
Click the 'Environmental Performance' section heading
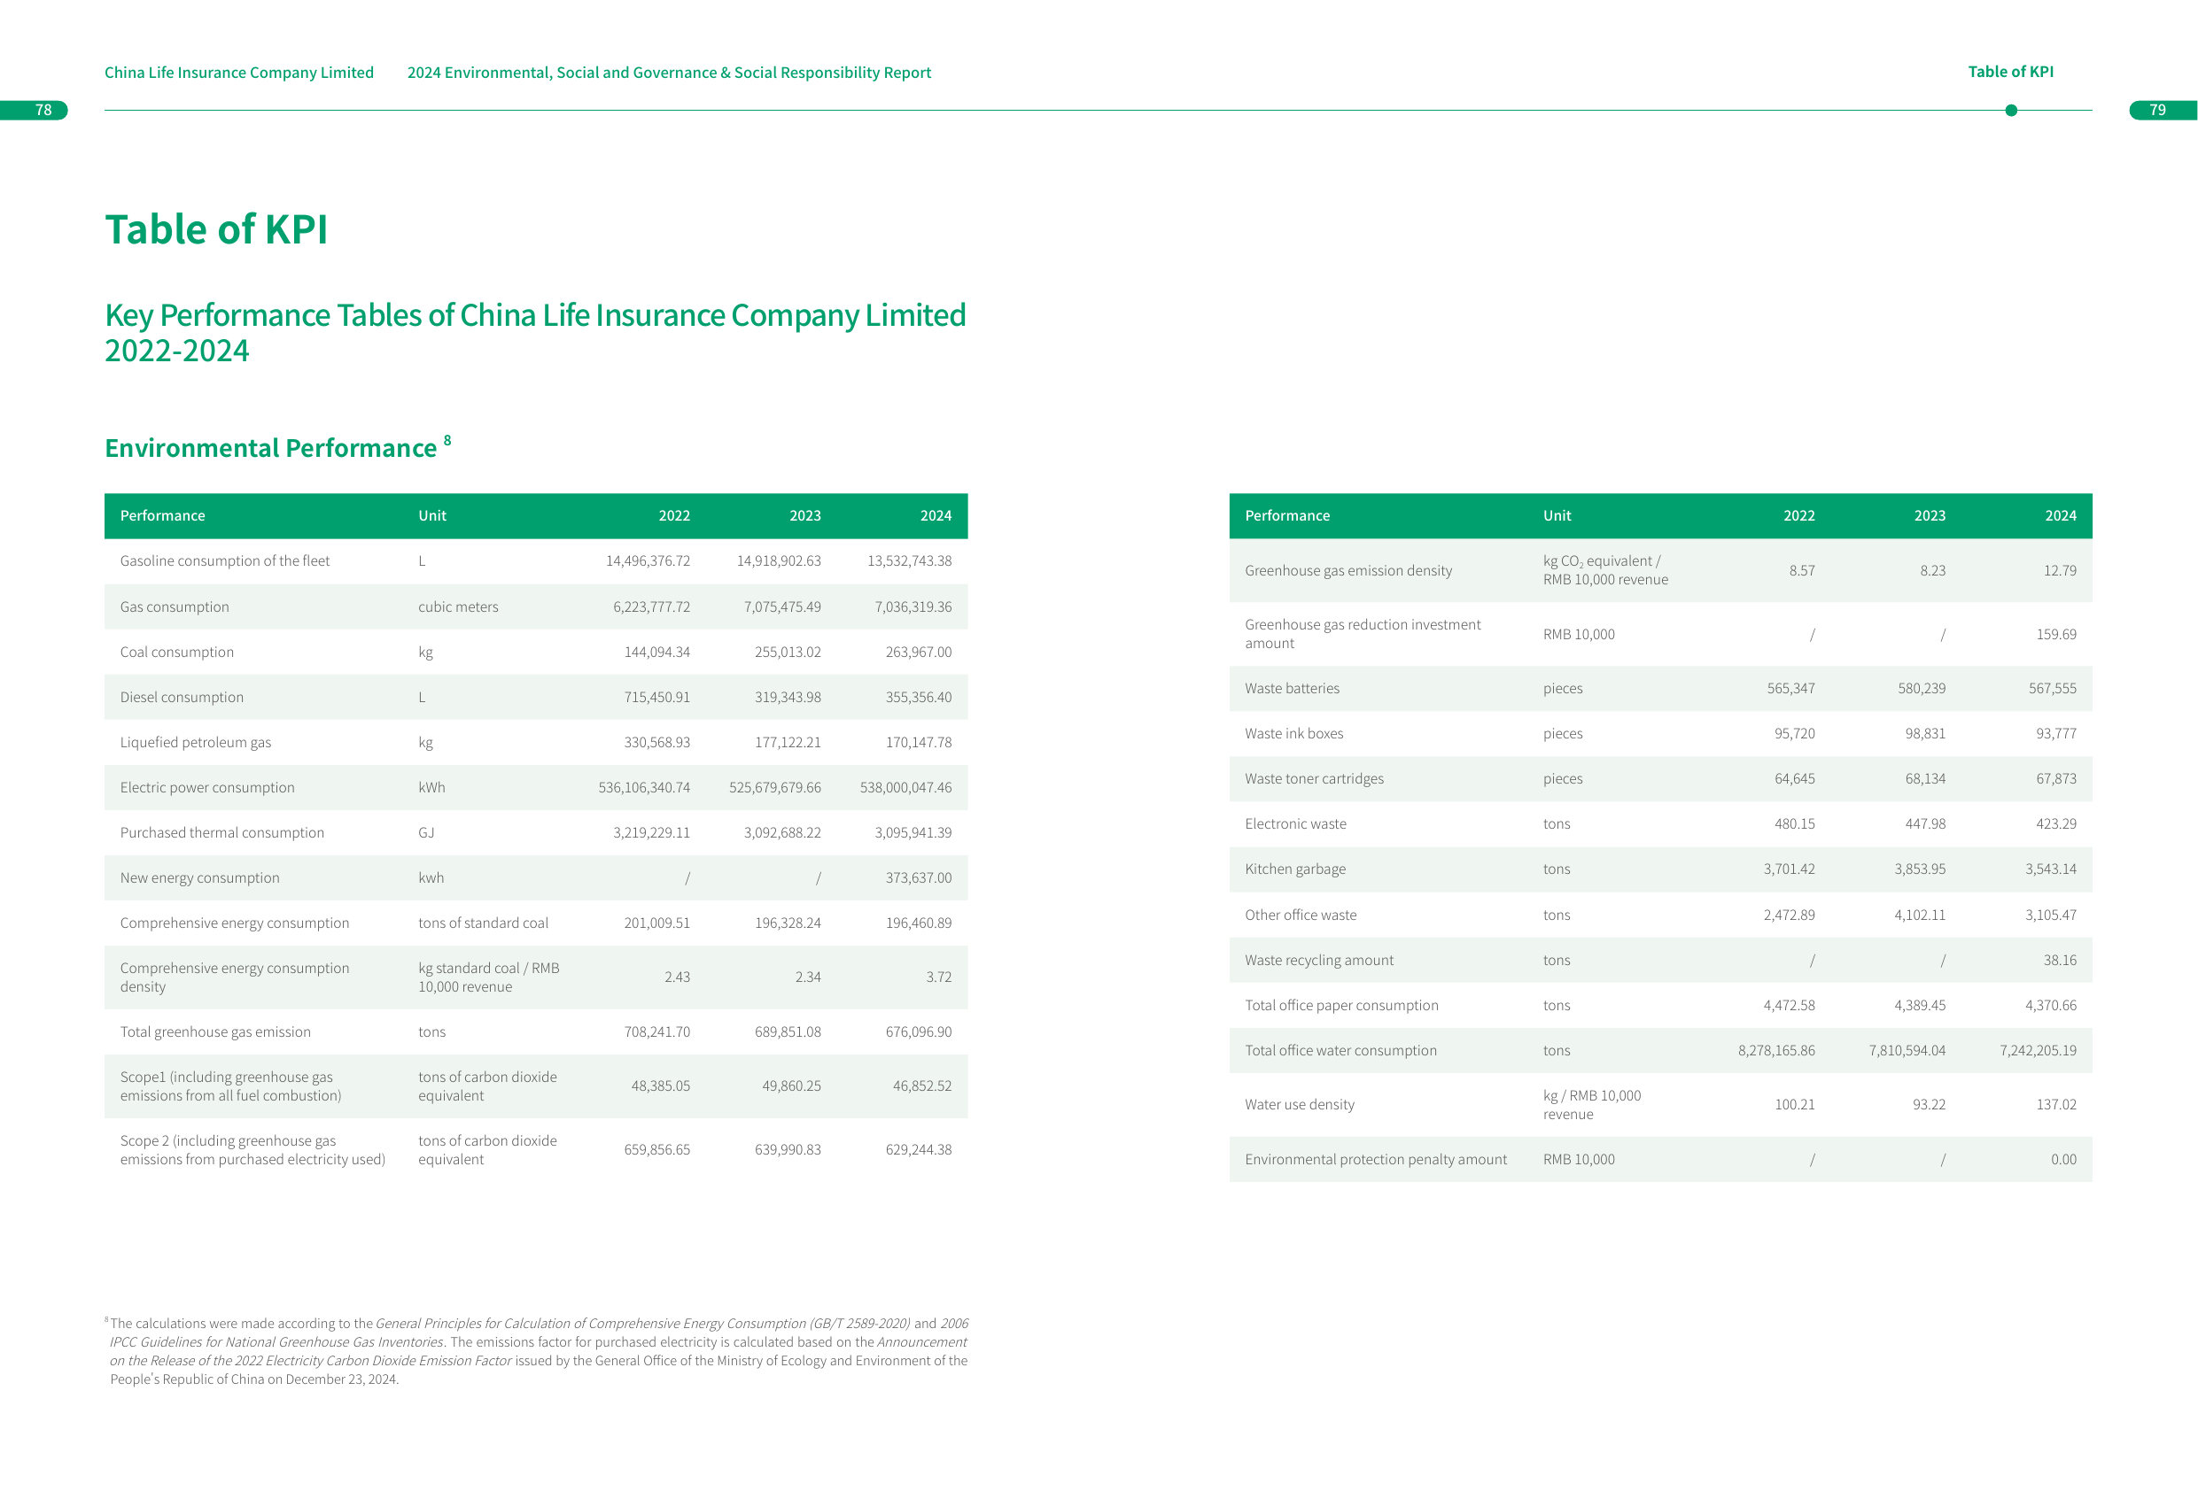click(270, 448)
